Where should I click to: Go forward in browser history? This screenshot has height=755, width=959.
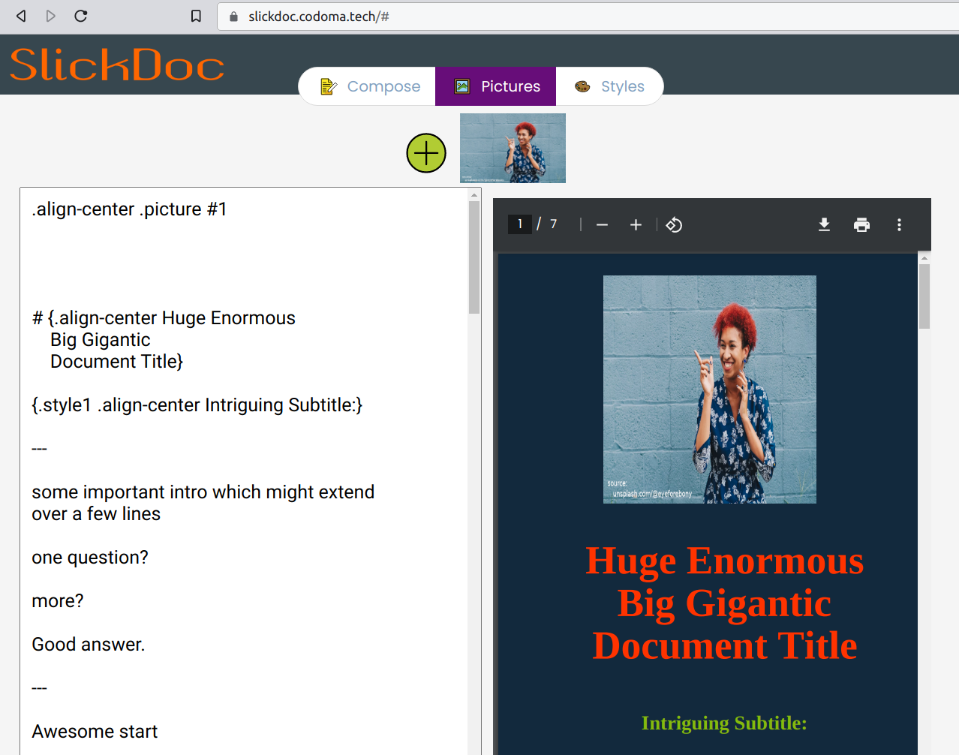click(x=50, y=16)
